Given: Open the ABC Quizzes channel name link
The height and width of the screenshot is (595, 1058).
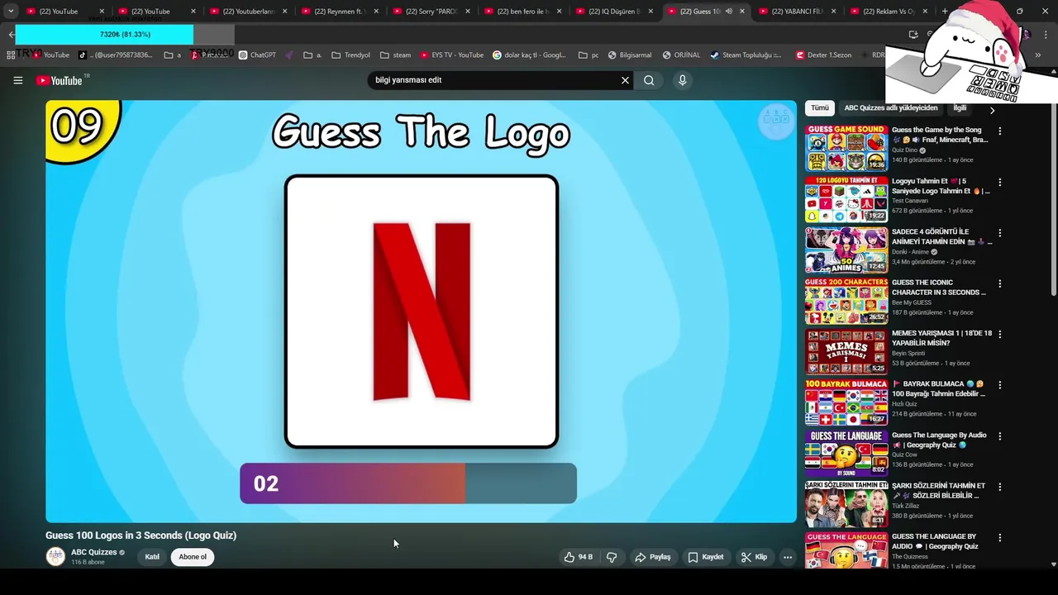Looking at the screenshot, I should point(93,552).
